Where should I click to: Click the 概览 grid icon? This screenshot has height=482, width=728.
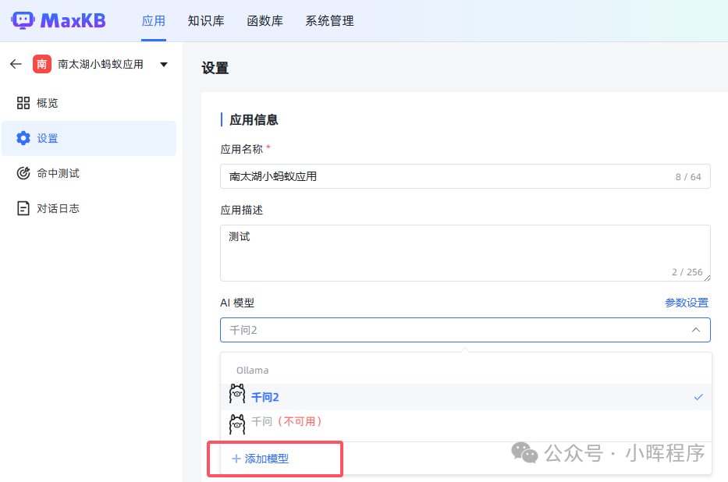point(23,103)
